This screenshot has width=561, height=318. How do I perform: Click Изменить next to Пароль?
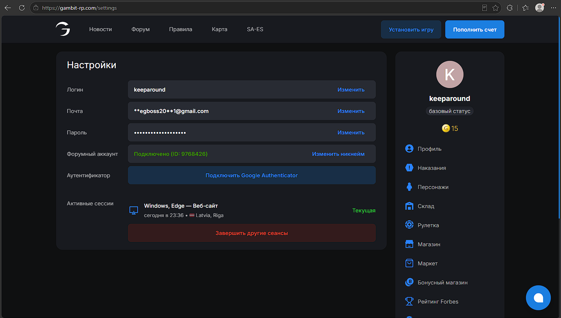pos(351,132)
